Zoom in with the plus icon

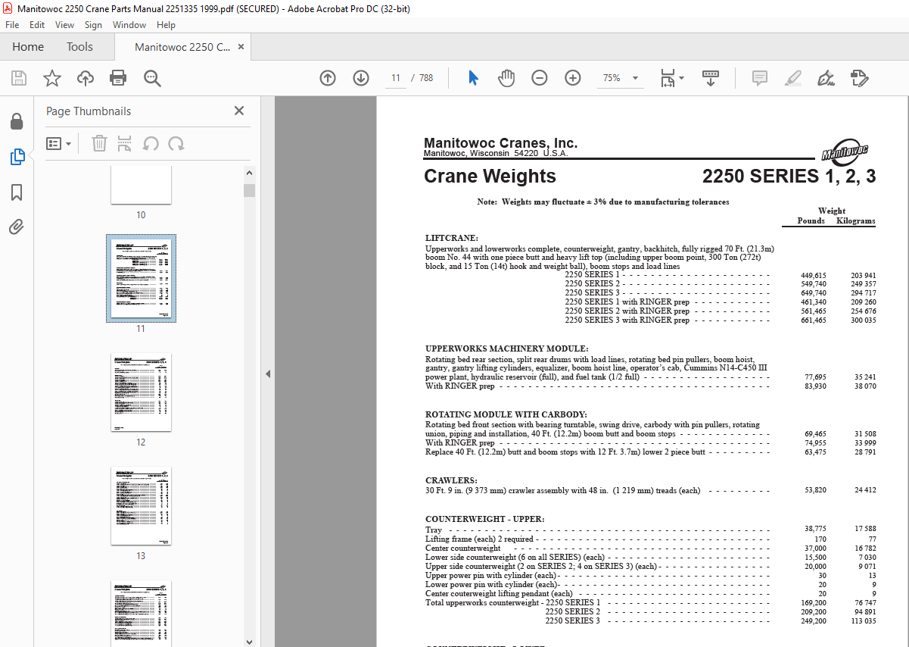point(573,78)
